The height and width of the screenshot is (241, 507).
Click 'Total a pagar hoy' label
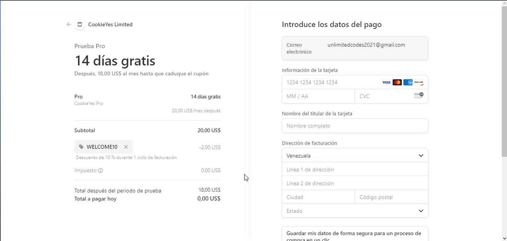click(95, 199)
